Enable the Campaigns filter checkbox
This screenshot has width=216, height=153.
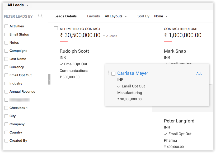[x=6, y=51]
